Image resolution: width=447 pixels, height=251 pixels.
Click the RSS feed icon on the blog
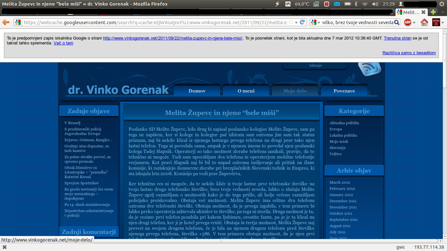369,67
